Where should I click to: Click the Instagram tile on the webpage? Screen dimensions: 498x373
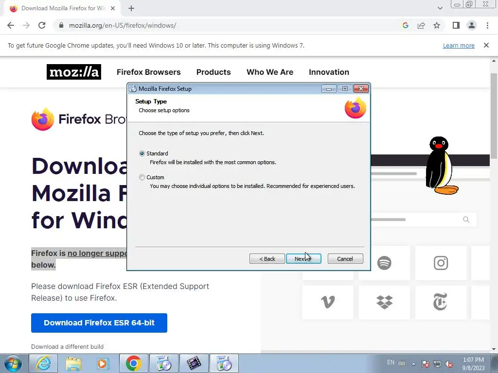point(441,263)
